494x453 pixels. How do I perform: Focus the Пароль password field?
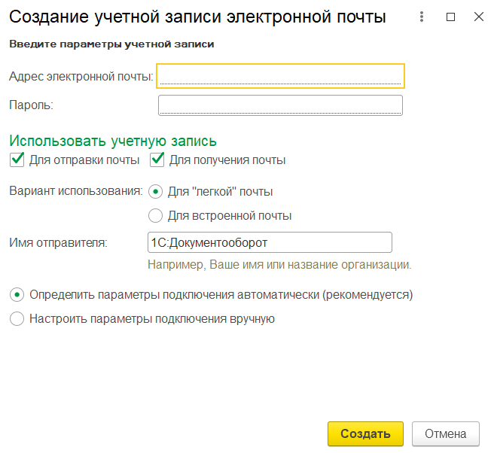click(x=280, y=105)
